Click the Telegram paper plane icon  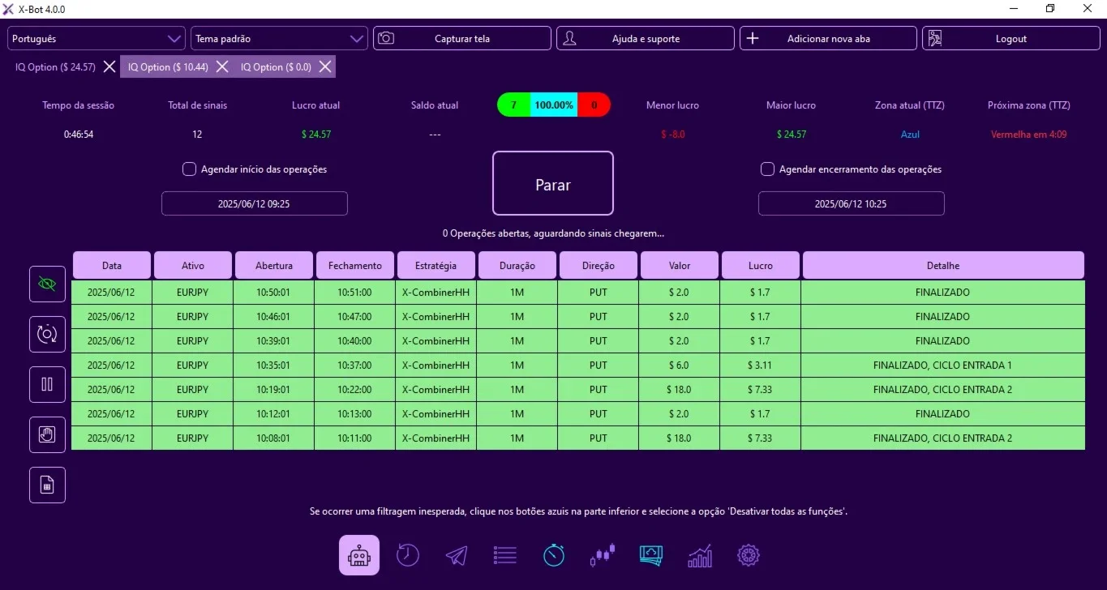[457, 555]
